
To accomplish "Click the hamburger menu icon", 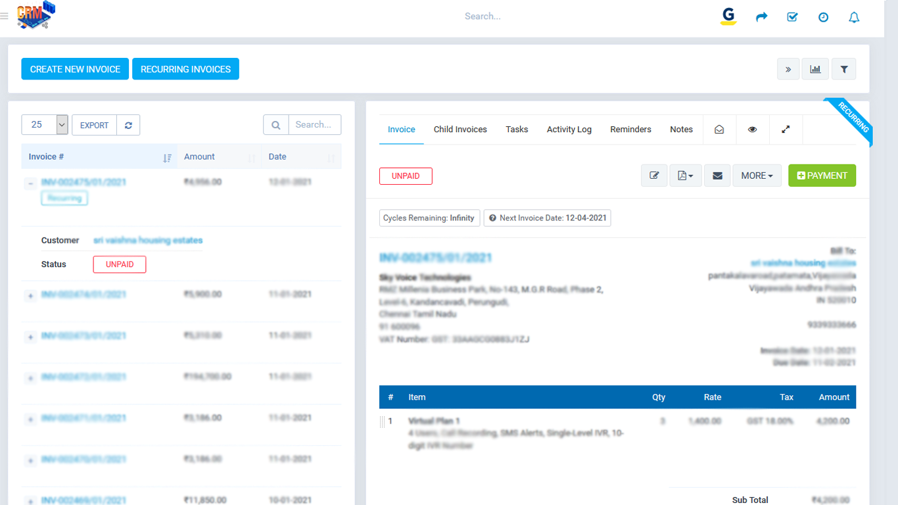I will click(4, 16).
